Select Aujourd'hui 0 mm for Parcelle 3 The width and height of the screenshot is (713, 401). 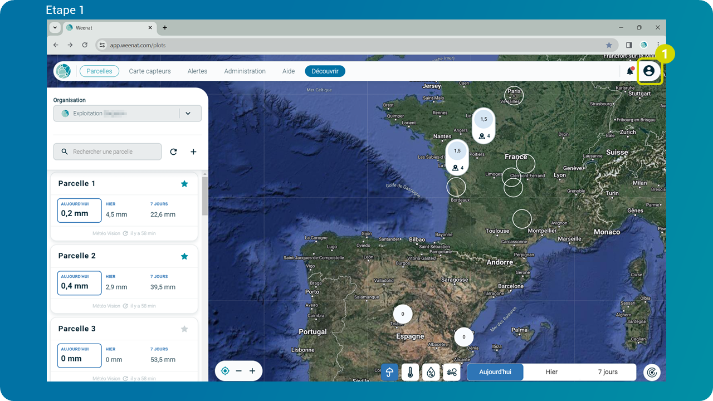[x=79, y=355]
